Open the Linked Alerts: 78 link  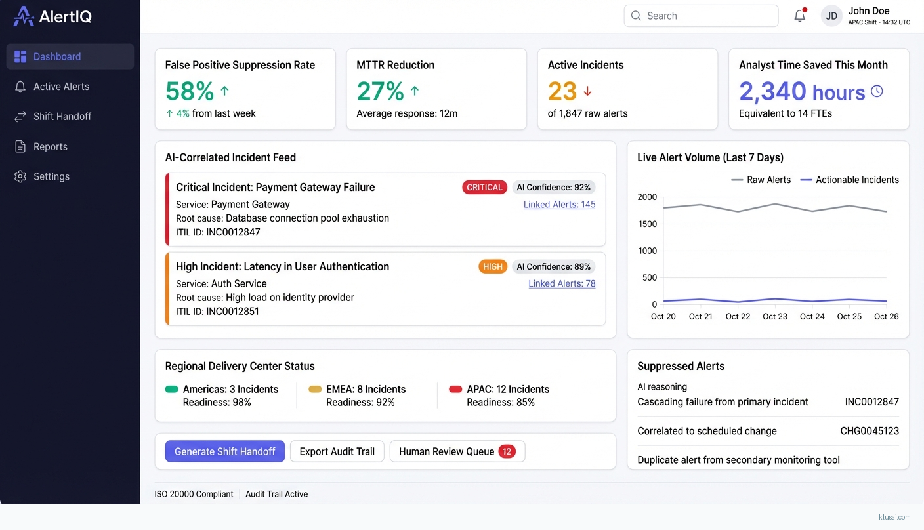click(x=562, y=284)
